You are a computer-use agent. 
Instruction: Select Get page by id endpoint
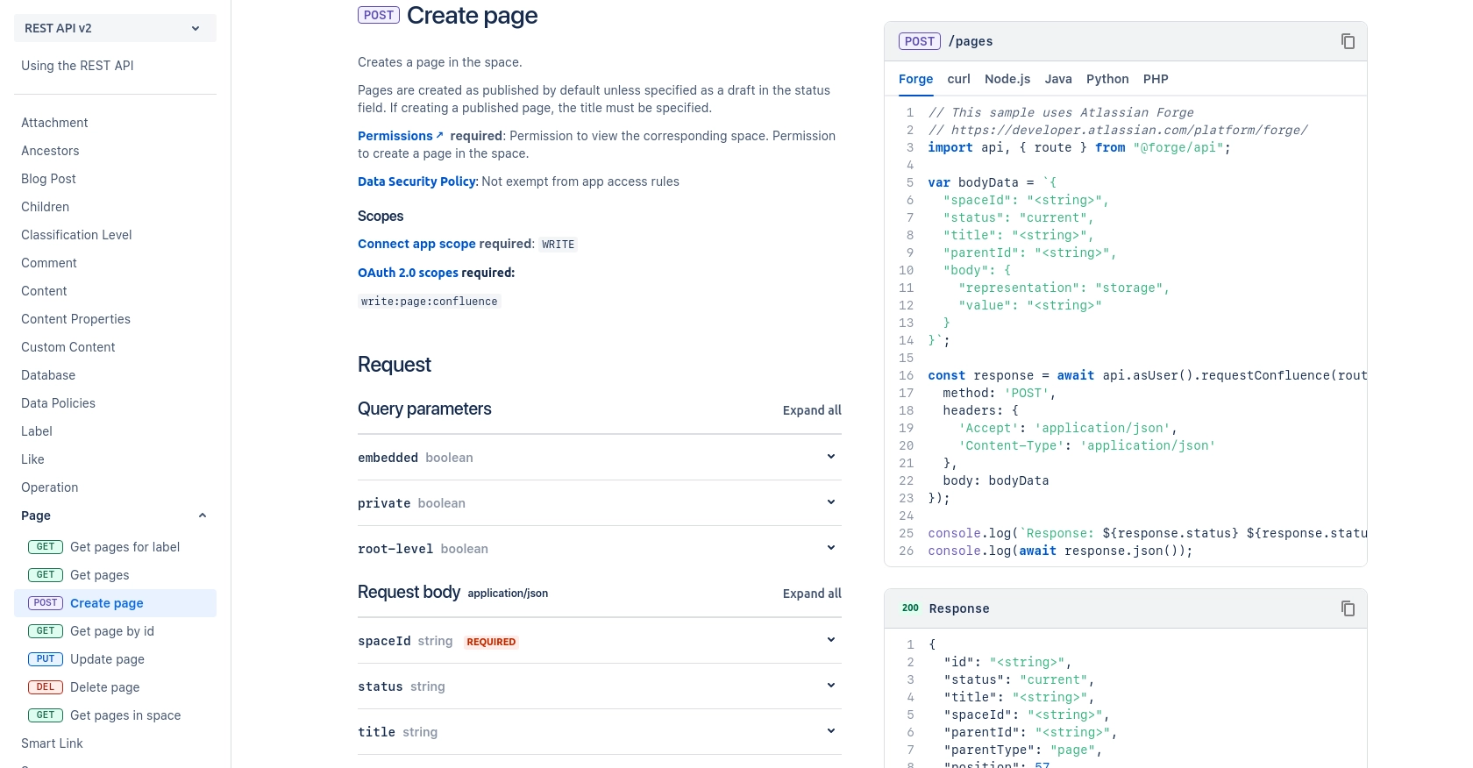click(x=115, y=631)
